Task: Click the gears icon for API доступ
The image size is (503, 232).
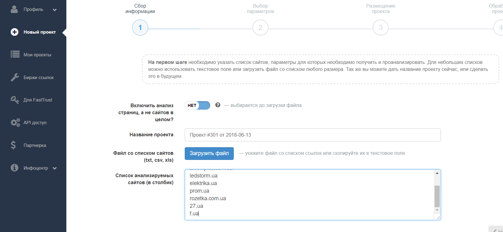Action: (x=15, y=123)
